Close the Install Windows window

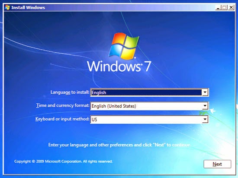click(231, 7)
